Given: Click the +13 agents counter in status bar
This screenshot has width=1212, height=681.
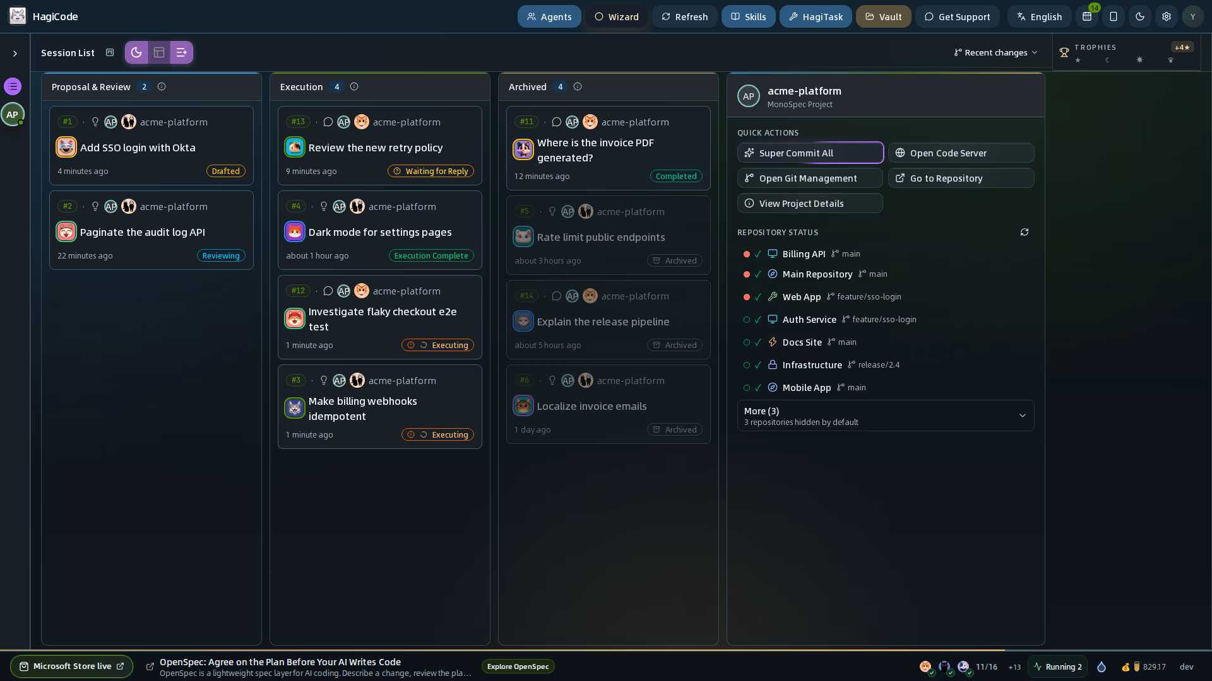Looking at the screenshot, I should click(1014, 666).
